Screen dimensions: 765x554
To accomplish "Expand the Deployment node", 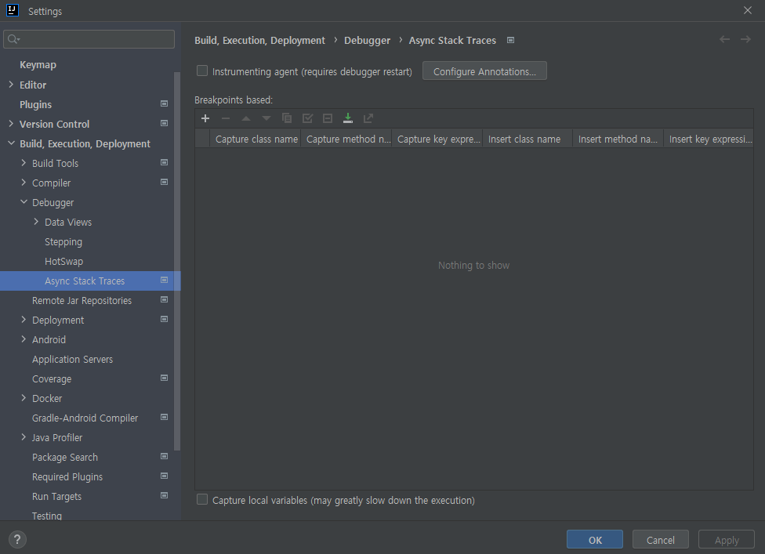I will click(x=24, y=320).
